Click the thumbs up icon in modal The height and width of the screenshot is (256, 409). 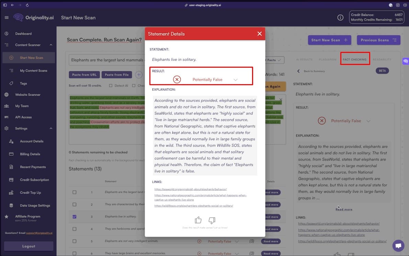point(198,220)
